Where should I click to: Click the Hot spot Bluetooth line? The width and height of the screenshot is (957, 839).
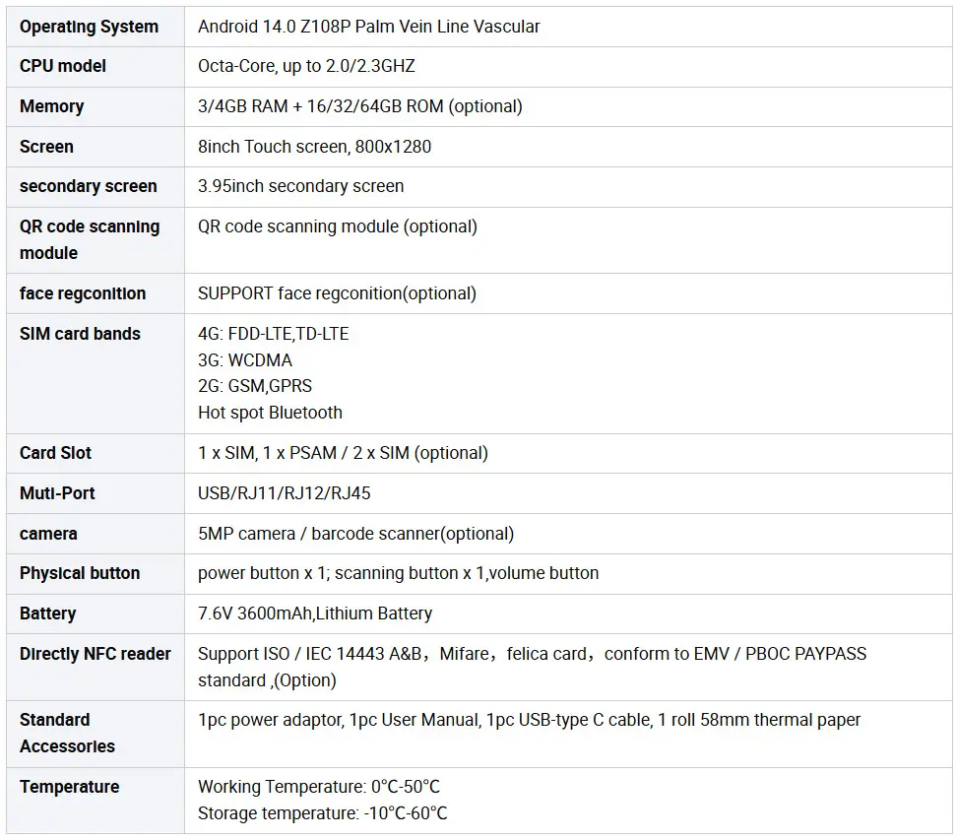(270, 413)
